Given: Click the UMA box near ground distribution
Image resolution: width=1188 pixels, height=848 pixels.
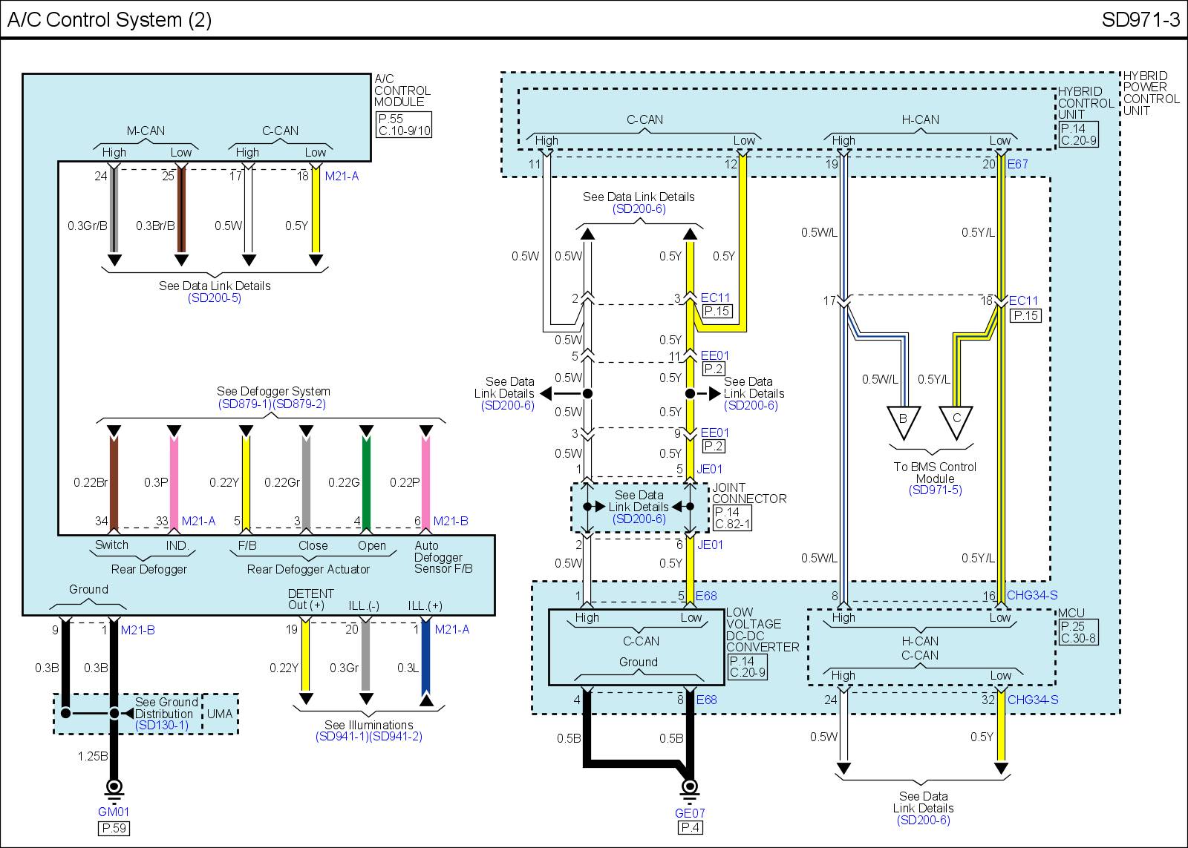Looking at the screenshot, I should coord(220,714).
